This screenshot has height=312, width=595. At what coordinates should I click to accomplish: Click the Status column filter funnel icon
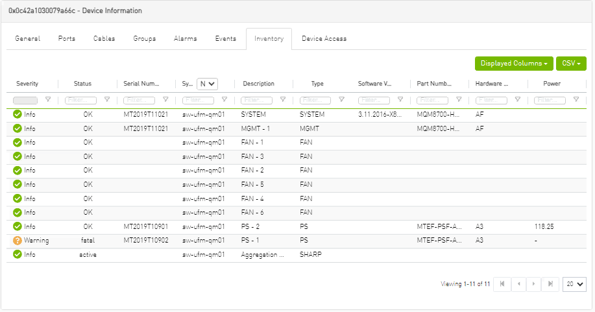[106, 100]
